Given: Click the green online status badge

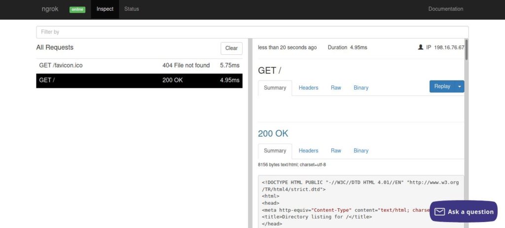Looking at the screenshot, I should pos(77,9).
